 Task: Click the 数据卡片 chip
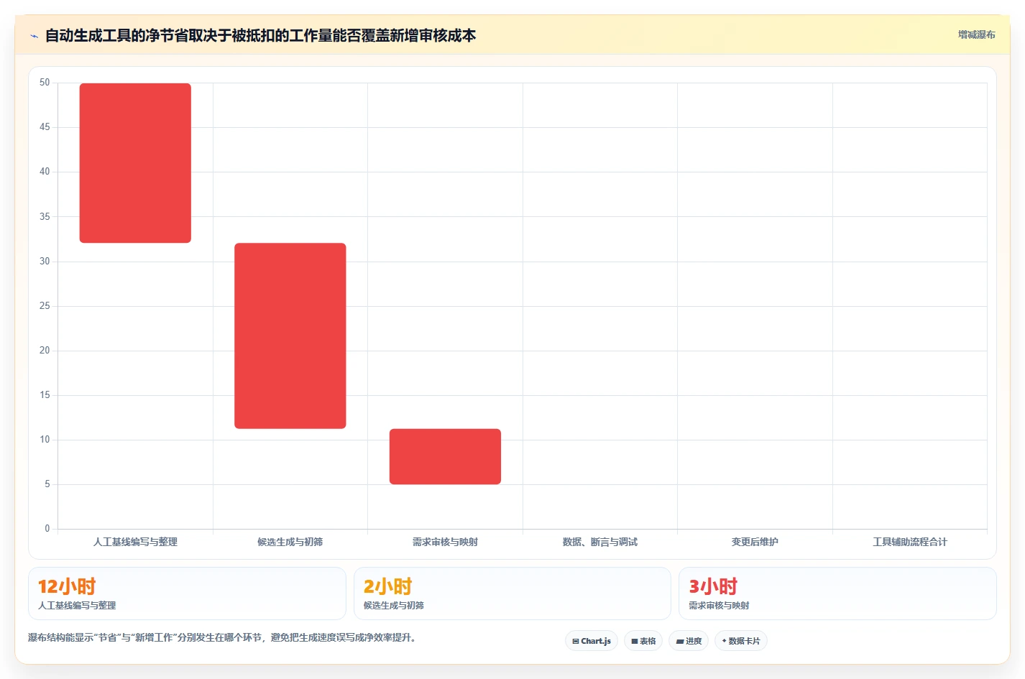click(741, 641)
